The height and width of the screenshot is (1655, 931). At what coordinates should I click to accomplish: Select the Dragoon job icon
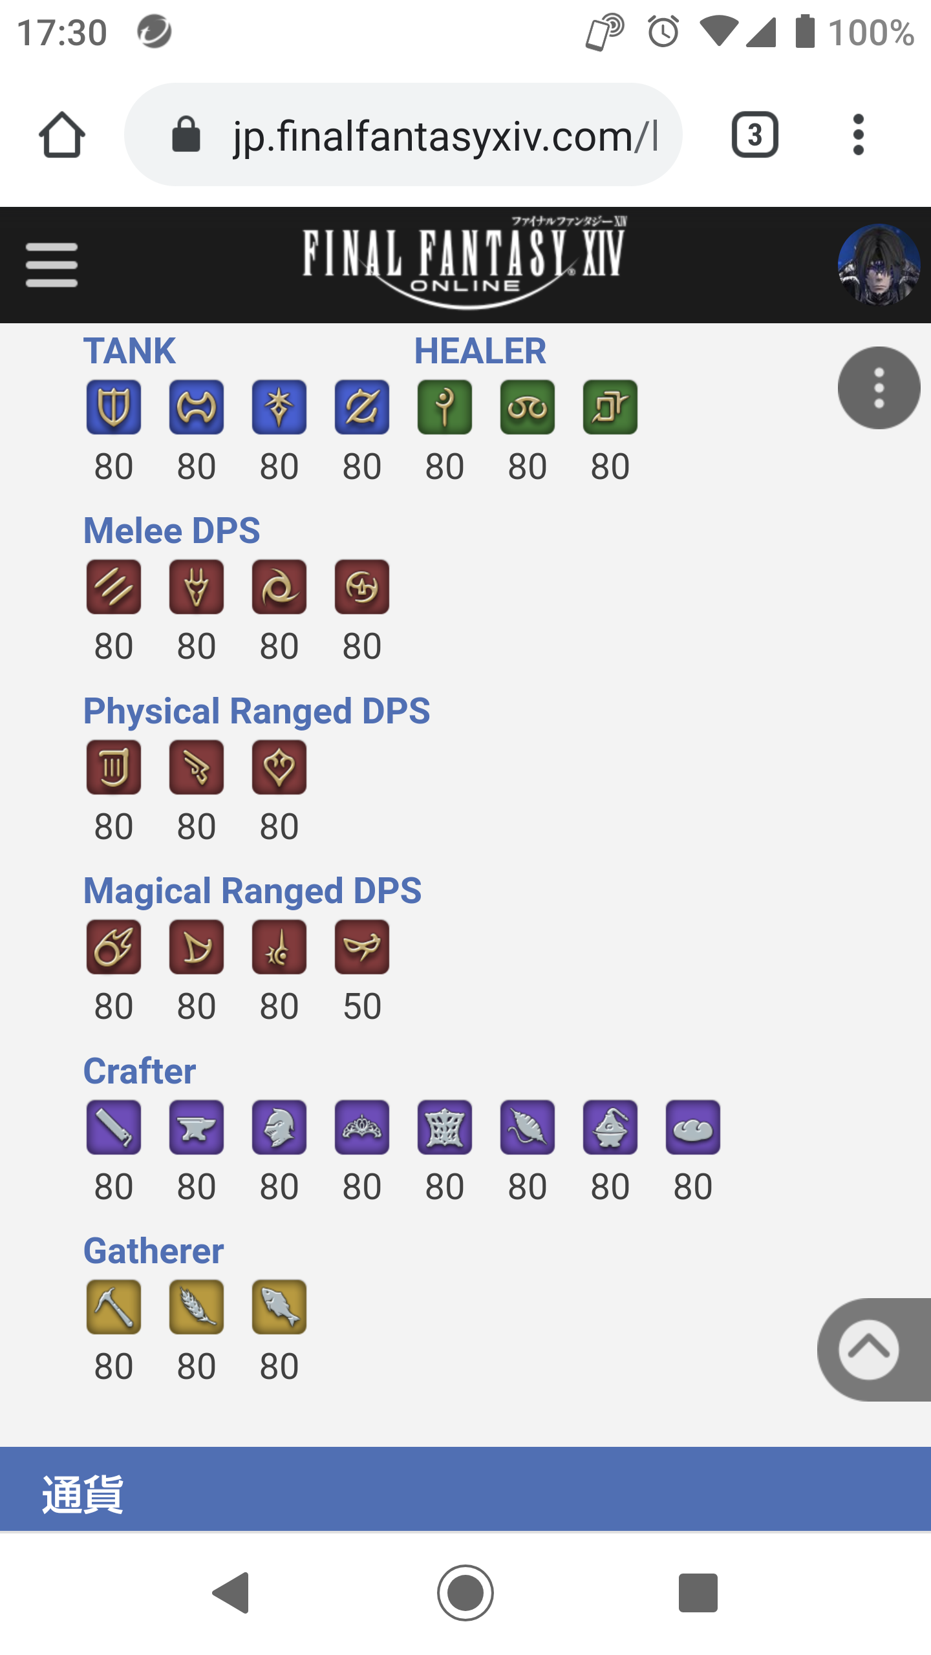click(197, 587)
